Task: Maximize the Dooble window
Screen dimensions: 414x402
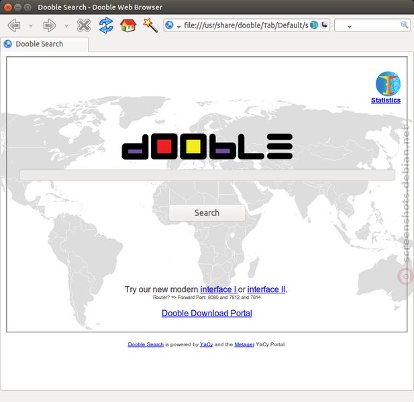Action: 28,7
